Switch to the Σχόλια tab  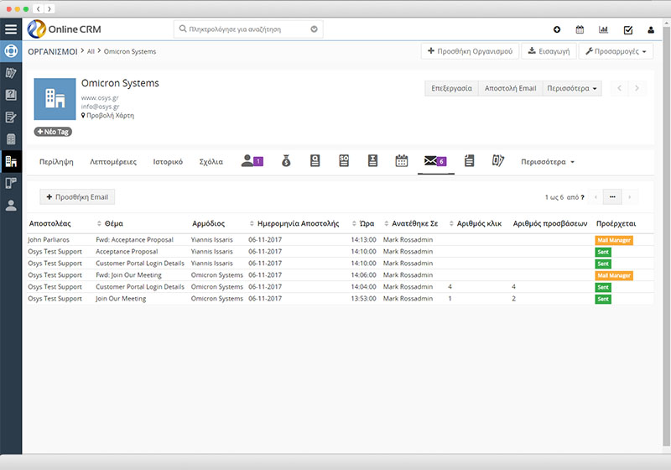(211, 162)
